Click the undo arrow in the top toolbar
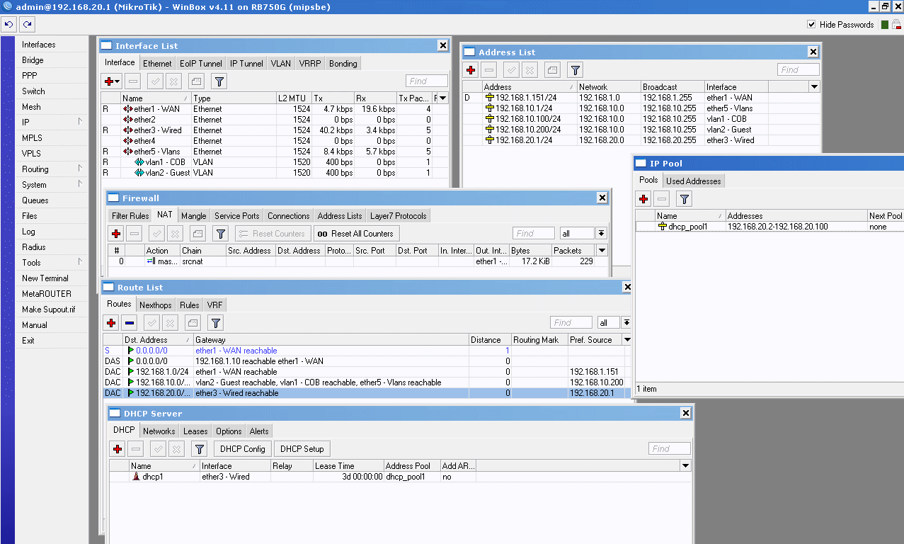Image resolution: width=904 pixels, height=544 pixels. pos(8,24)
